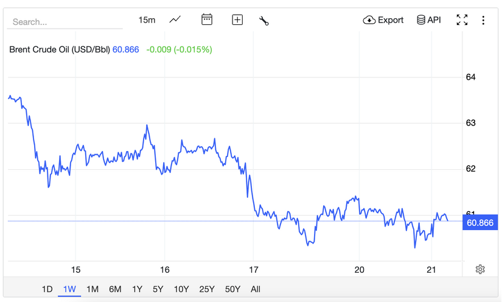Select the 1D time range

(x=47, y=289)
